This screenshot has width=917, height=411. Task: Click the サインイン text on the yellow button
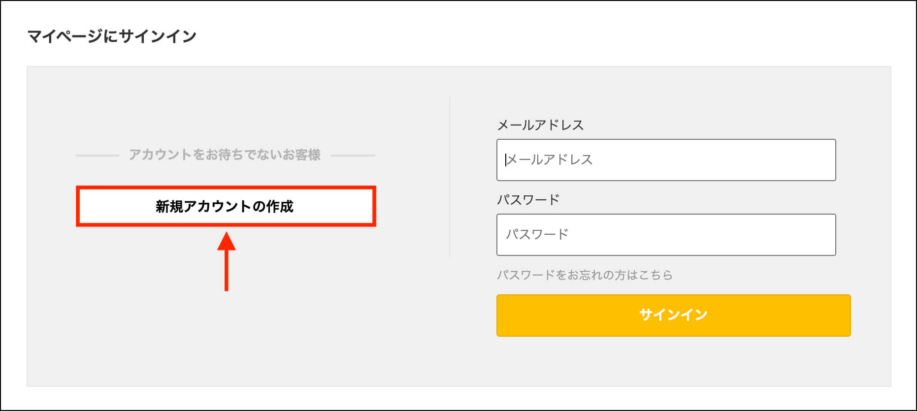673,315
